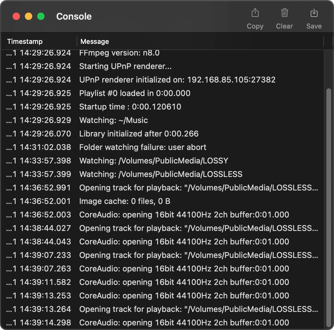Click the "Image cache: 0 files, 0 B" row
Screen dimensions: 334x330
pos(125,201)
